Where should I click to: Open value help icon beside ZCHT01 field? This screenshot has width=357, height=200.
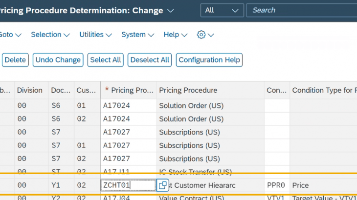click(163, 185)
